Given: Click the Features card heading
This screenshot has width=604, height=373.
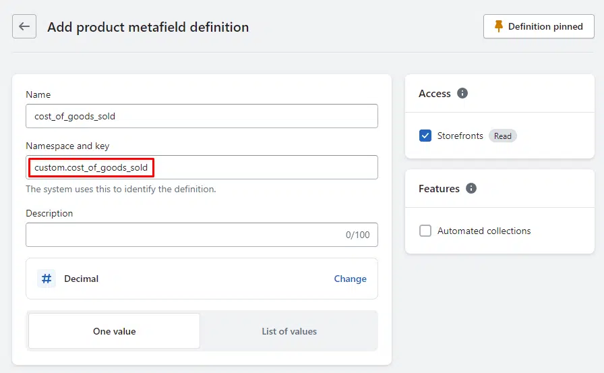Looking at the screenshot, I should (x=439, y=189).
